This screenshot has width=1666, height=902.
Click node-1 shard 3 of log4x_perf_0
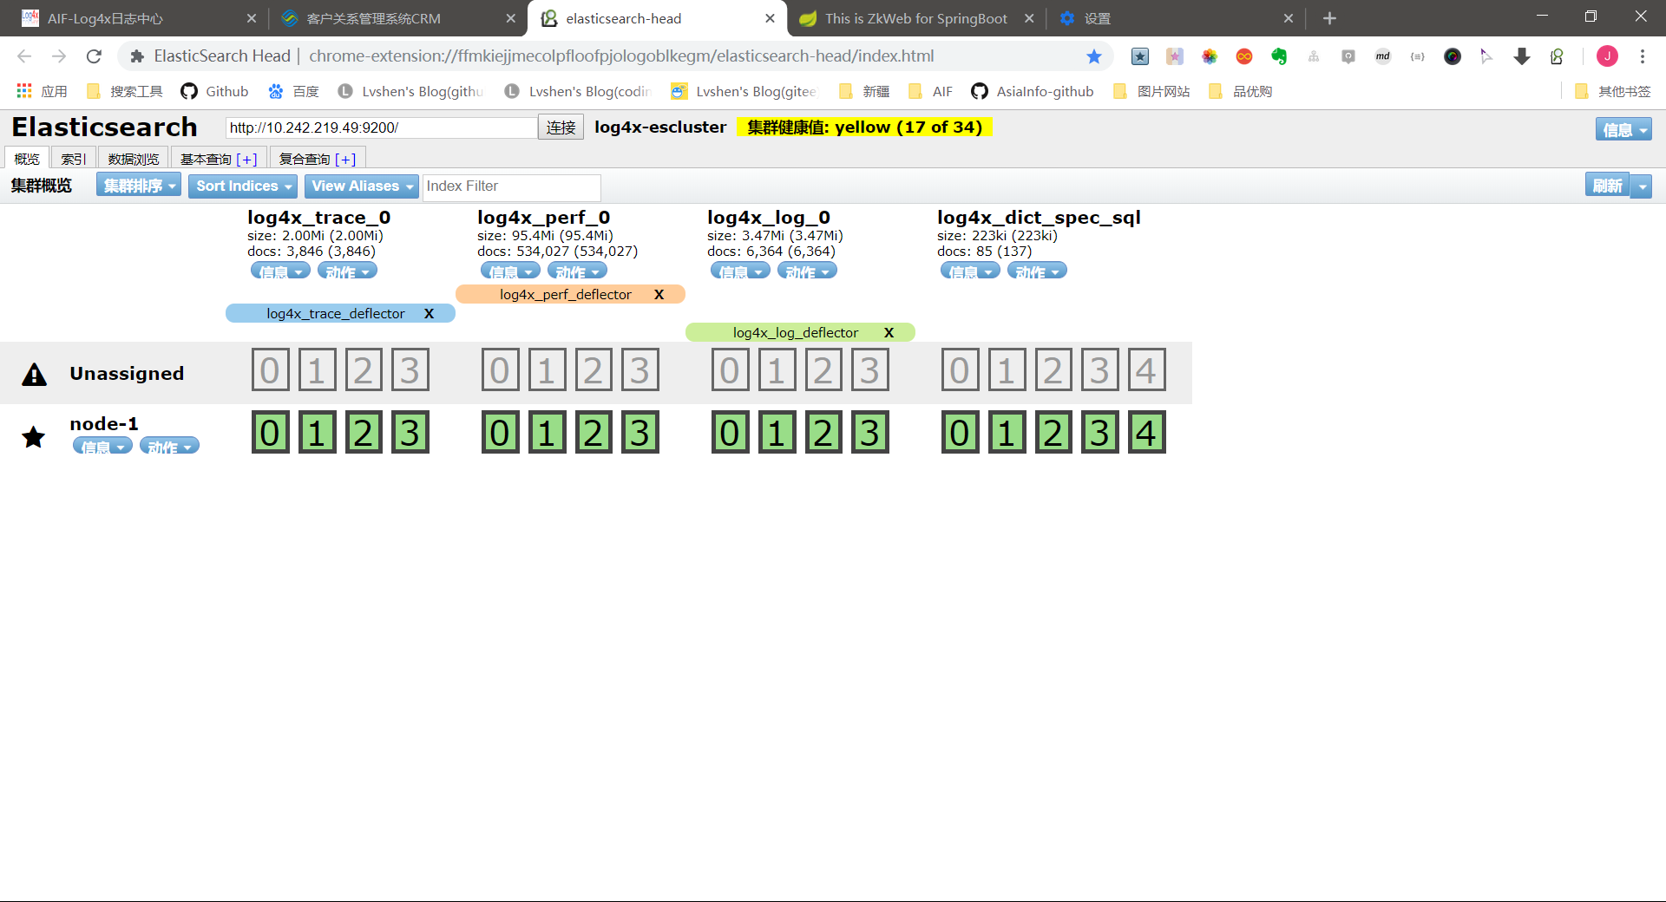pyautogui.click(x=640, y=432)
